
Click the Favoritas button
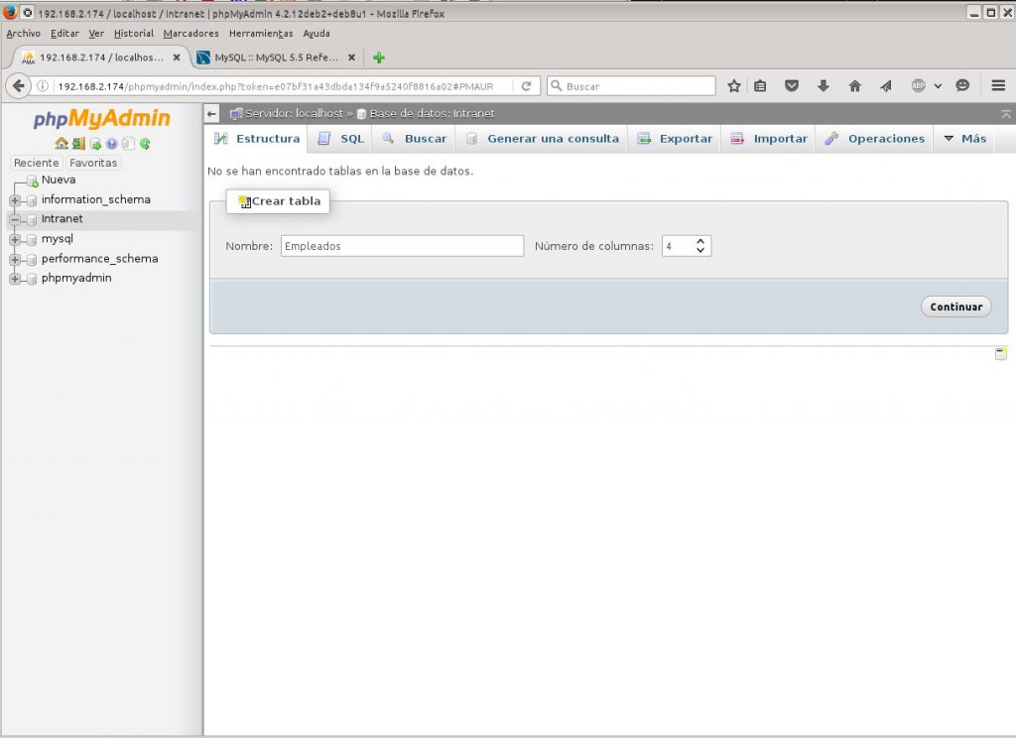tap(93, 163)
